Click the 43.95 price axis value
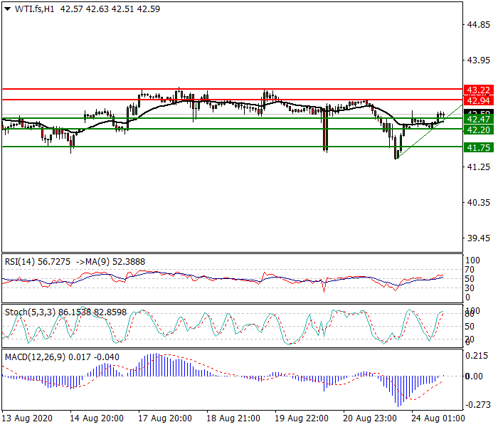Image resolution: width=498 pixels, height=427 pixels. [479, 60]
